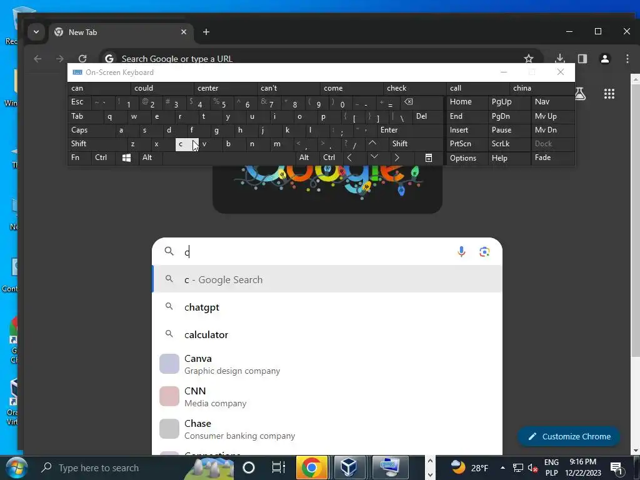
Task: Click the up arrow key on On-Screen Keyboard
Action: tap(372, 143)
